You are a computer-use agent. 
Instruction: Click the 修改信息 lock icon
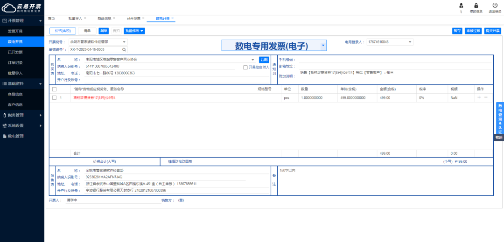[x=476, y=6]
